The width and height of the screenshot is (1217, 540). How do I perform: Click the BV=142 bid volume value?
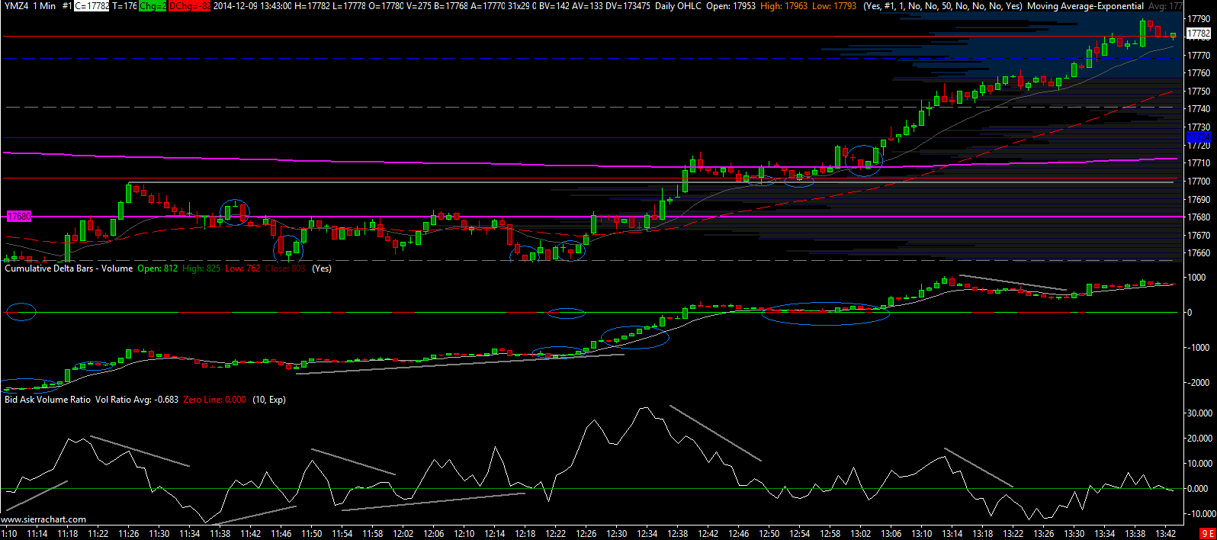[554, 6]
